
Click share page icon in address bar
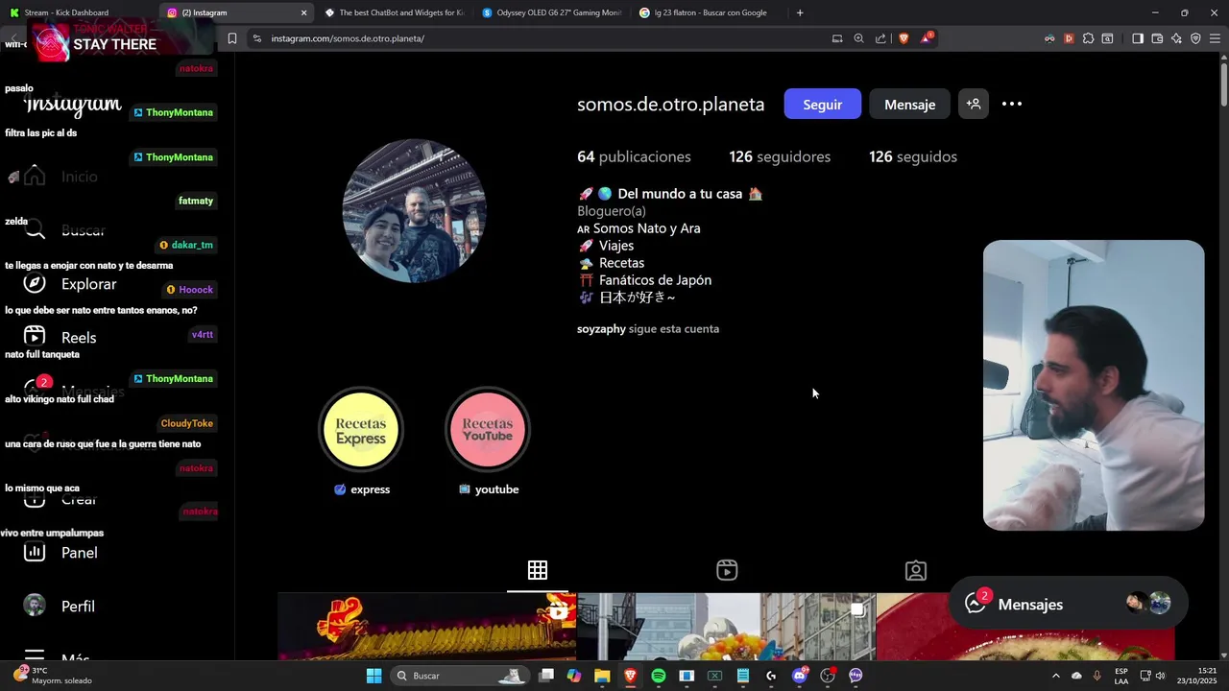(880, 38)
